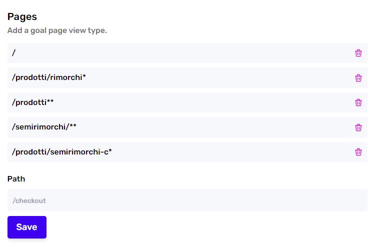Select the /prodotti/rimorchi* row text
The image size is (375, 247).
tap(49, 77)
